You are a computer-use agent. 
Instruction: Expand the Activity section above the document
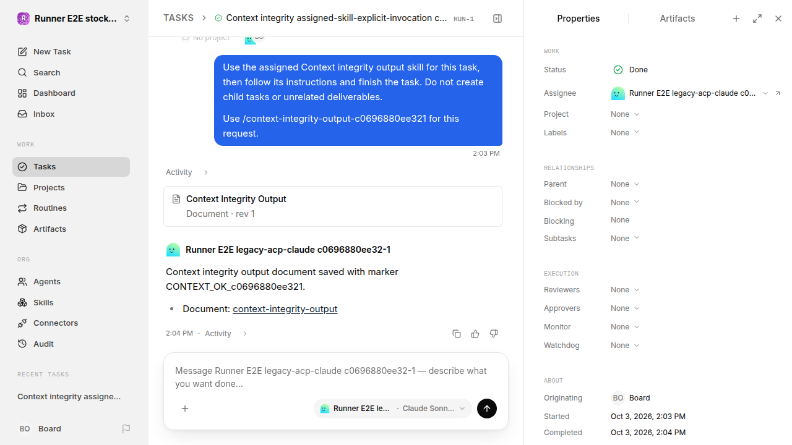[187, 172]
